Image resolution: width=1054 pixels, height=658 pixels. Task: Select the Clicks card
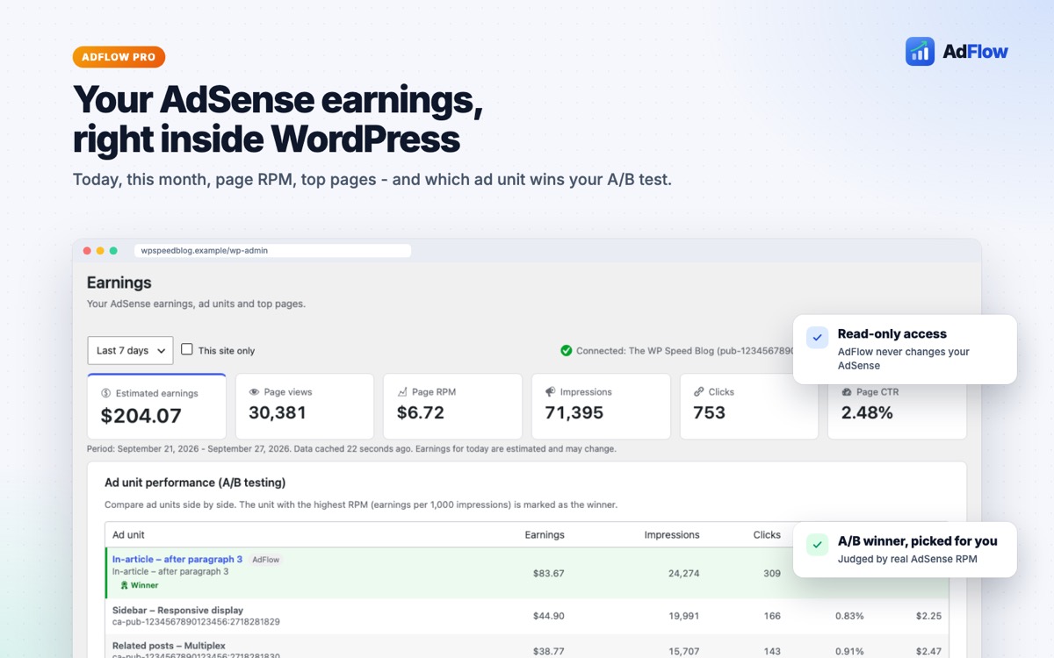749,406
